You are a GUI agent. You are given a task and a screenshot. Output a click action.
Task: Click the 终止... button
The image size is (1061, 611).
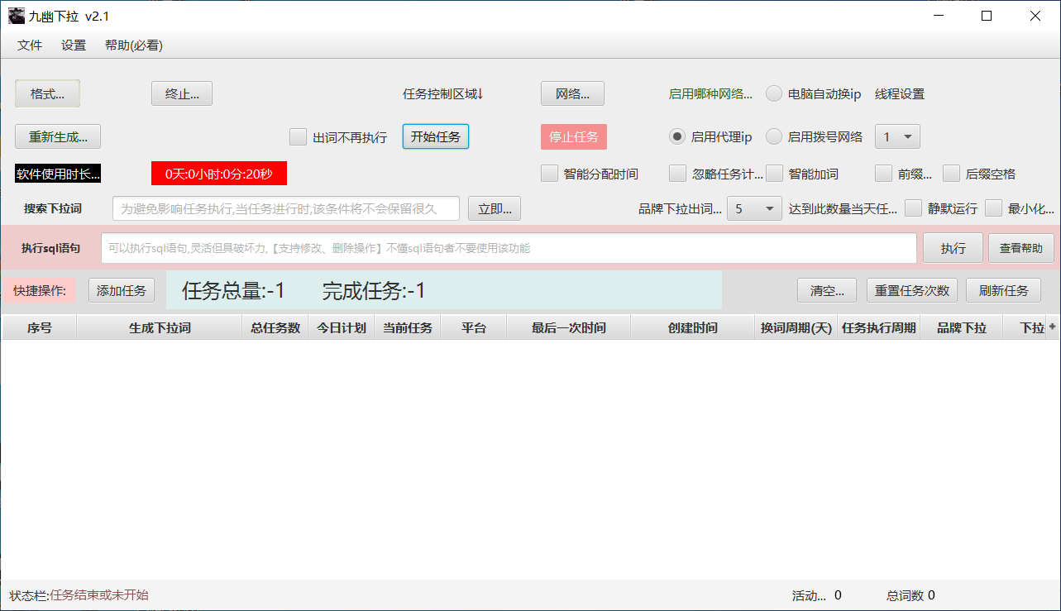[x=182, y=93]
